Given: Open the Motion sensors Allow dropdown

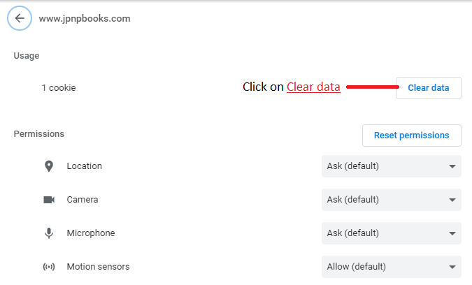Looking at the screenshot, I should point(392,267).
